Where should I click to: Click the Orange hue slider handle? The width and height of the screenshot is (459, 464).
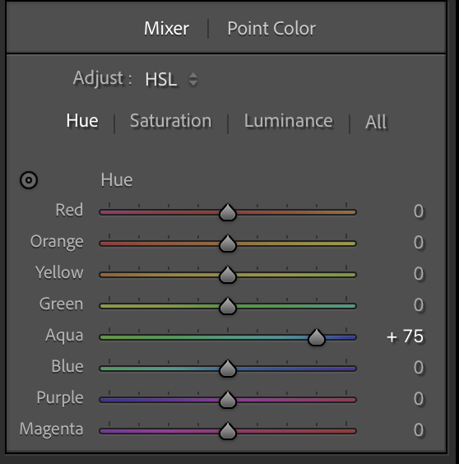tap(228, 244)
